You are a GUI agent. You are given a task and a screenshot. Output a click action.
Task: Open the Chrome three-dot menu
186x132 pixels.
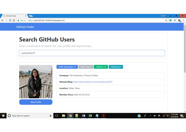[x=184, y=20]
